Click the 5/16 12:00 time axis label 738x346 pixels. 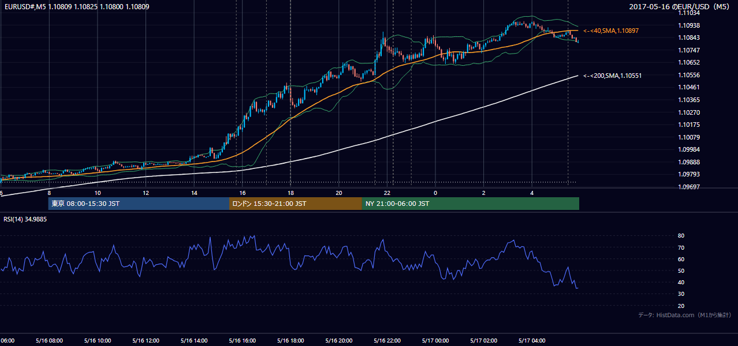tap(146, 341)
